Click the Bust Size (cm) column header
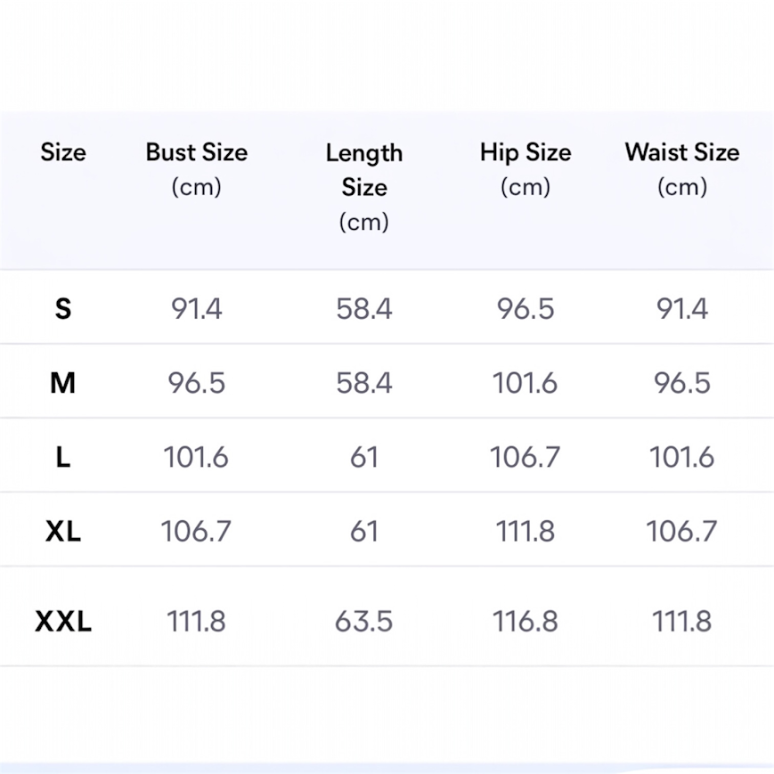This screenshot has height=774, width=774. [196, 168]
